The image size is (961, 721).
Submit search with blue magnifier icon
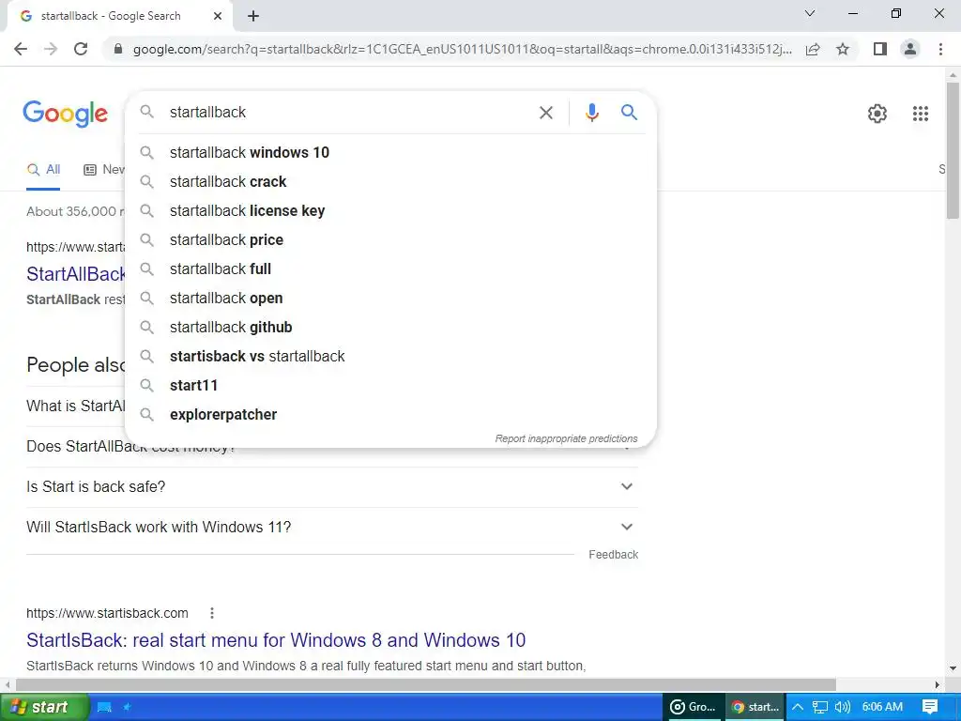coord(629,113)
